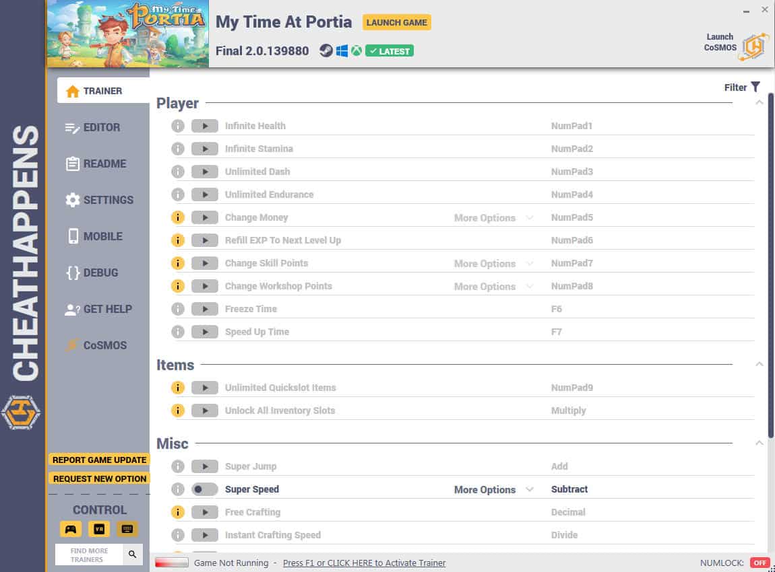Click the Windows platform icon
The width and height of the screenshot is (775, 572).
click(x=342, y=51)
